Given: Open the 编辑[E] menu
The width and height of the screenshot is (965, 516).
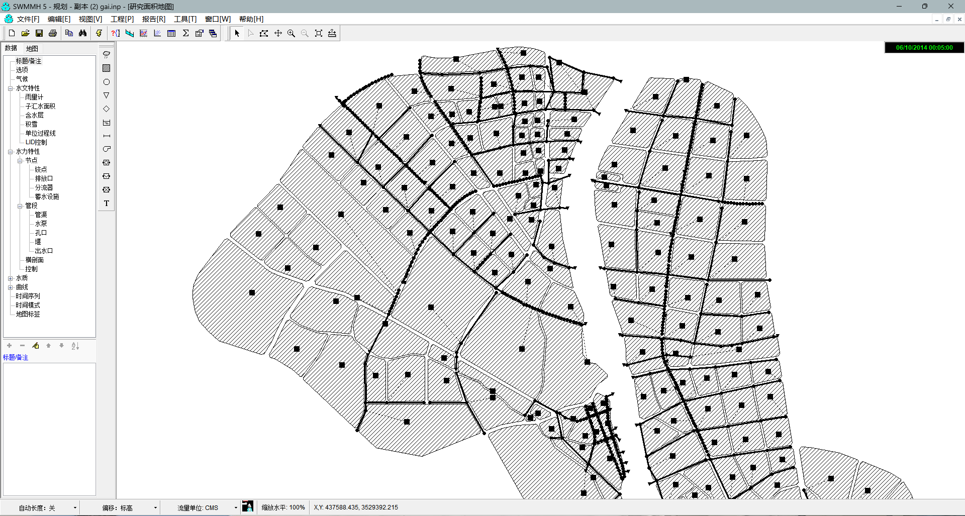Looking at the screenshot, I should pyautogui.click(x=59, y=19).
